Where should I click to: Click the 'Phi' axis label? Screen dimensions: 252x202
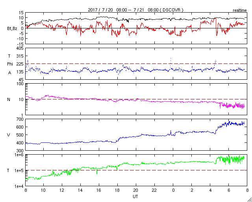click(10, 64)
